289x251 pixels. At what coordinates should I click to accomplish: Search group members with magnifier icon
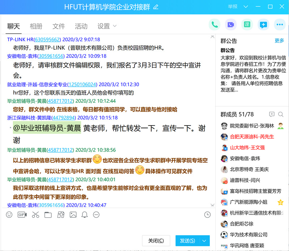[281, 114]
